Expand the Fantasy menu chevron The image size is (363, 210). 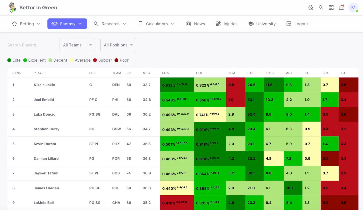tap(80, 24)
